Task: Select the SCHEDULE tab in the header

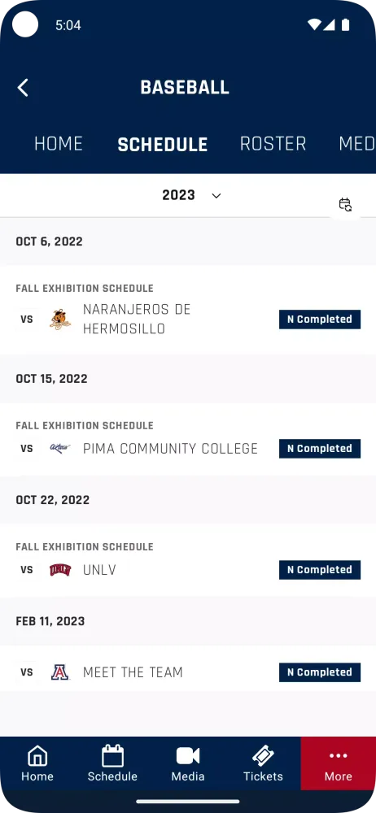Action: (163, 144)
